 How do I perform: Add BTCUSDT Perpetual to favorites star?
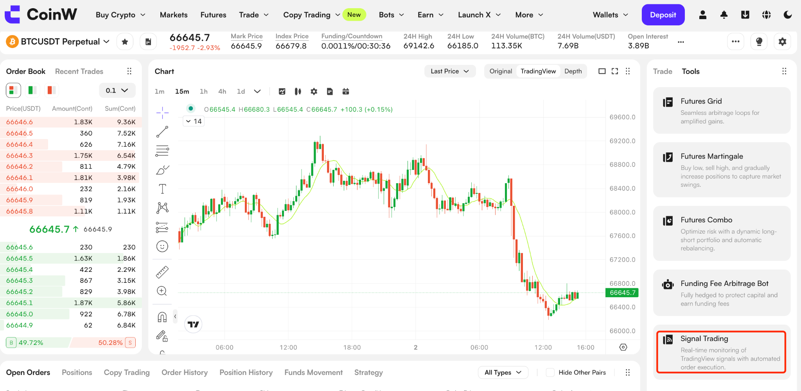click(x=125, y=42)
